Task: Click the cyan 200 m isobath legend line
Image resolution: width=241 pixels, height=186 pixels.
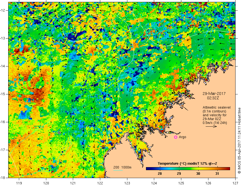Action: 118,170
